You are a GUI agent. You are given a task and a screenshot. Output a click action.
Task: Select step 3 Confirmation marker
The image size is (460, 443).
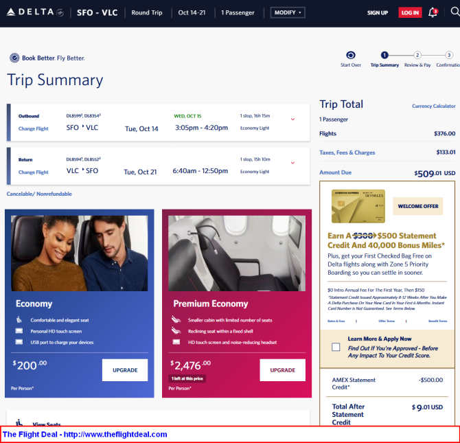[x=449, y=55]
